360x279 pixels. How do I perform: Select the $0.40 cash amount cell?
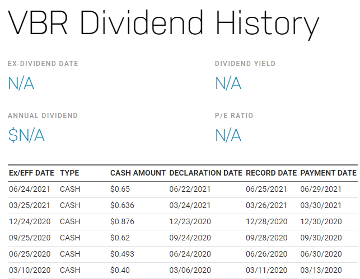coord(120,270)
